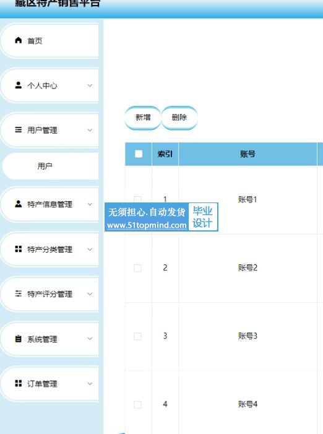
Task: Click the list icon for 用户管理
Action: 18,129
